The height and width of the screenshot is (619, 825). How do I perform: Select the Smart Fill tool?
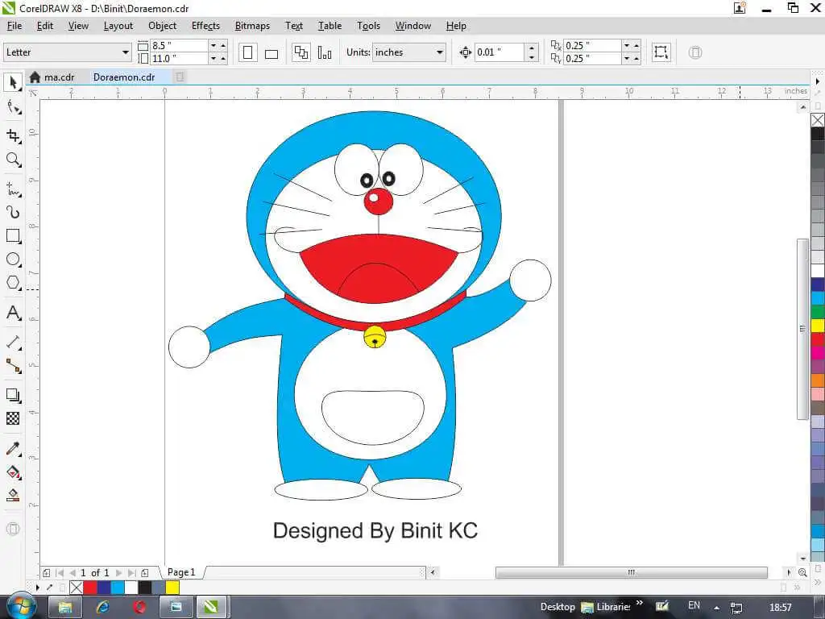click(13, 496)
